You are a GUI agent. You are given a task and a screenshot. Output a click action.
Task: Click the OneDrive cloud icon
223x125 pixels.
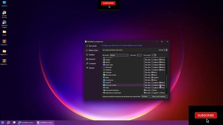click(x=104, y=70)
